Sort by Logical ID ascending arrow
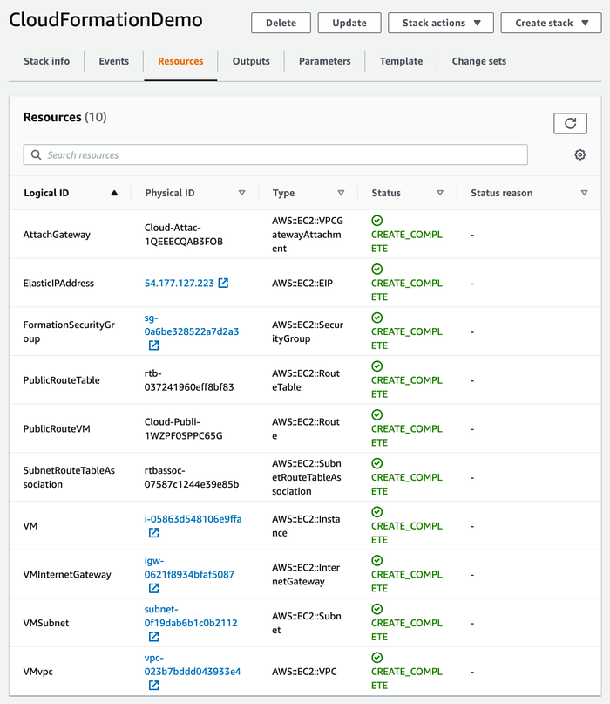Viewport: 610px width, 704px height. (114, 193)
